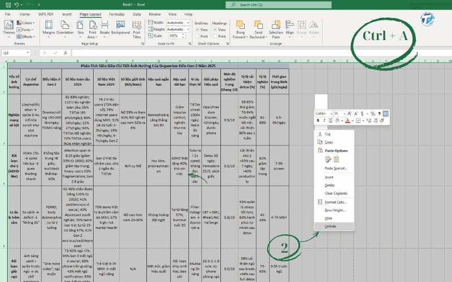Open the Margins options
Screen dimensions: 452x282
[x=49, y=29]
